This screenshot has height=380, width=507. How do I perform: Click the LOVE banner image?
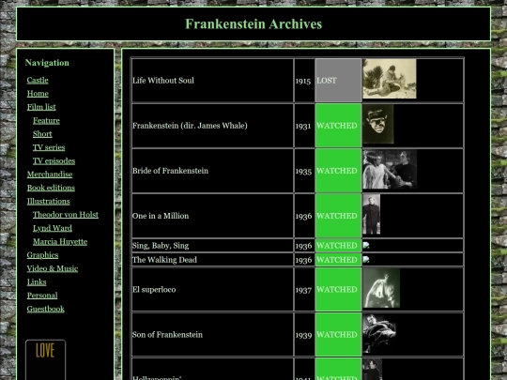(x=46, y=359)
